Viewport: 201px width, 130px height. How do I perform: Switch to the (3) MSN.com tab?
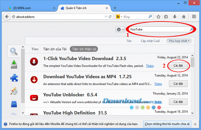(30, 8)
